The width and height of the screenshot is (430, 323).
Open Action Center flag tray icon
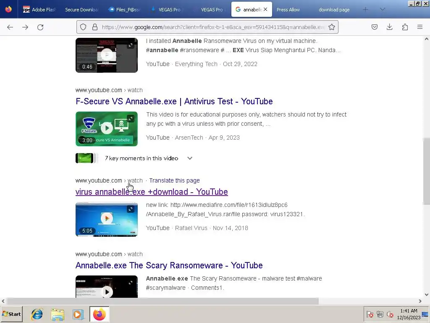click(x=370, y=314)
